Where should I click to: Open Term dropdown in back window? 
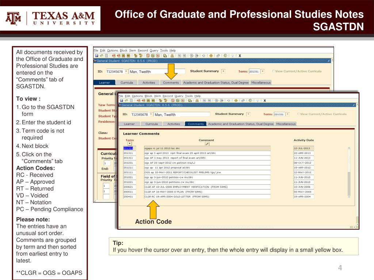point(263,71)
